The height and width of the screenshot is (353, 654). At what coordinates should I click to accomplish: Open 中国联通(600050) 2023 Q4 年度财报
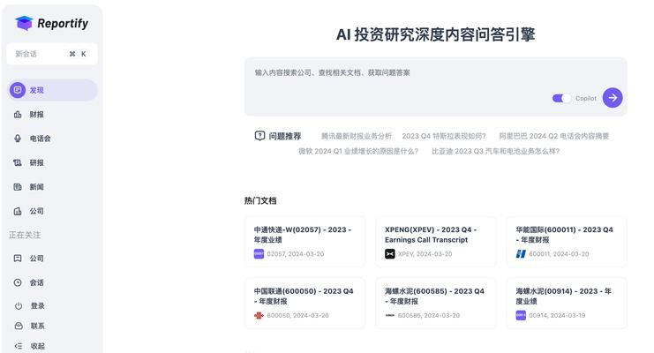point(304,304)
